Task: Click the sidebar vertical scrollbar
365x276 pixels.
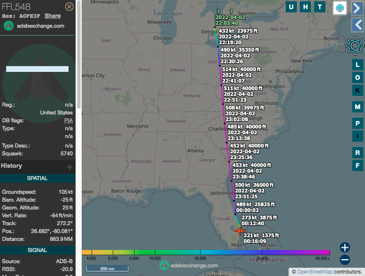Action: tap(79, 55)
